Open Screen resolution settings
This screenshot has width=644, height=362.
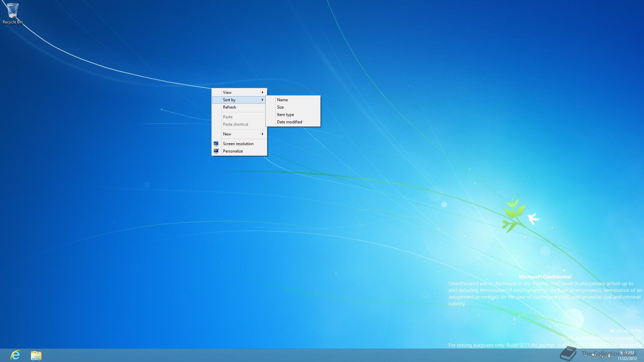tap(239, 143)
